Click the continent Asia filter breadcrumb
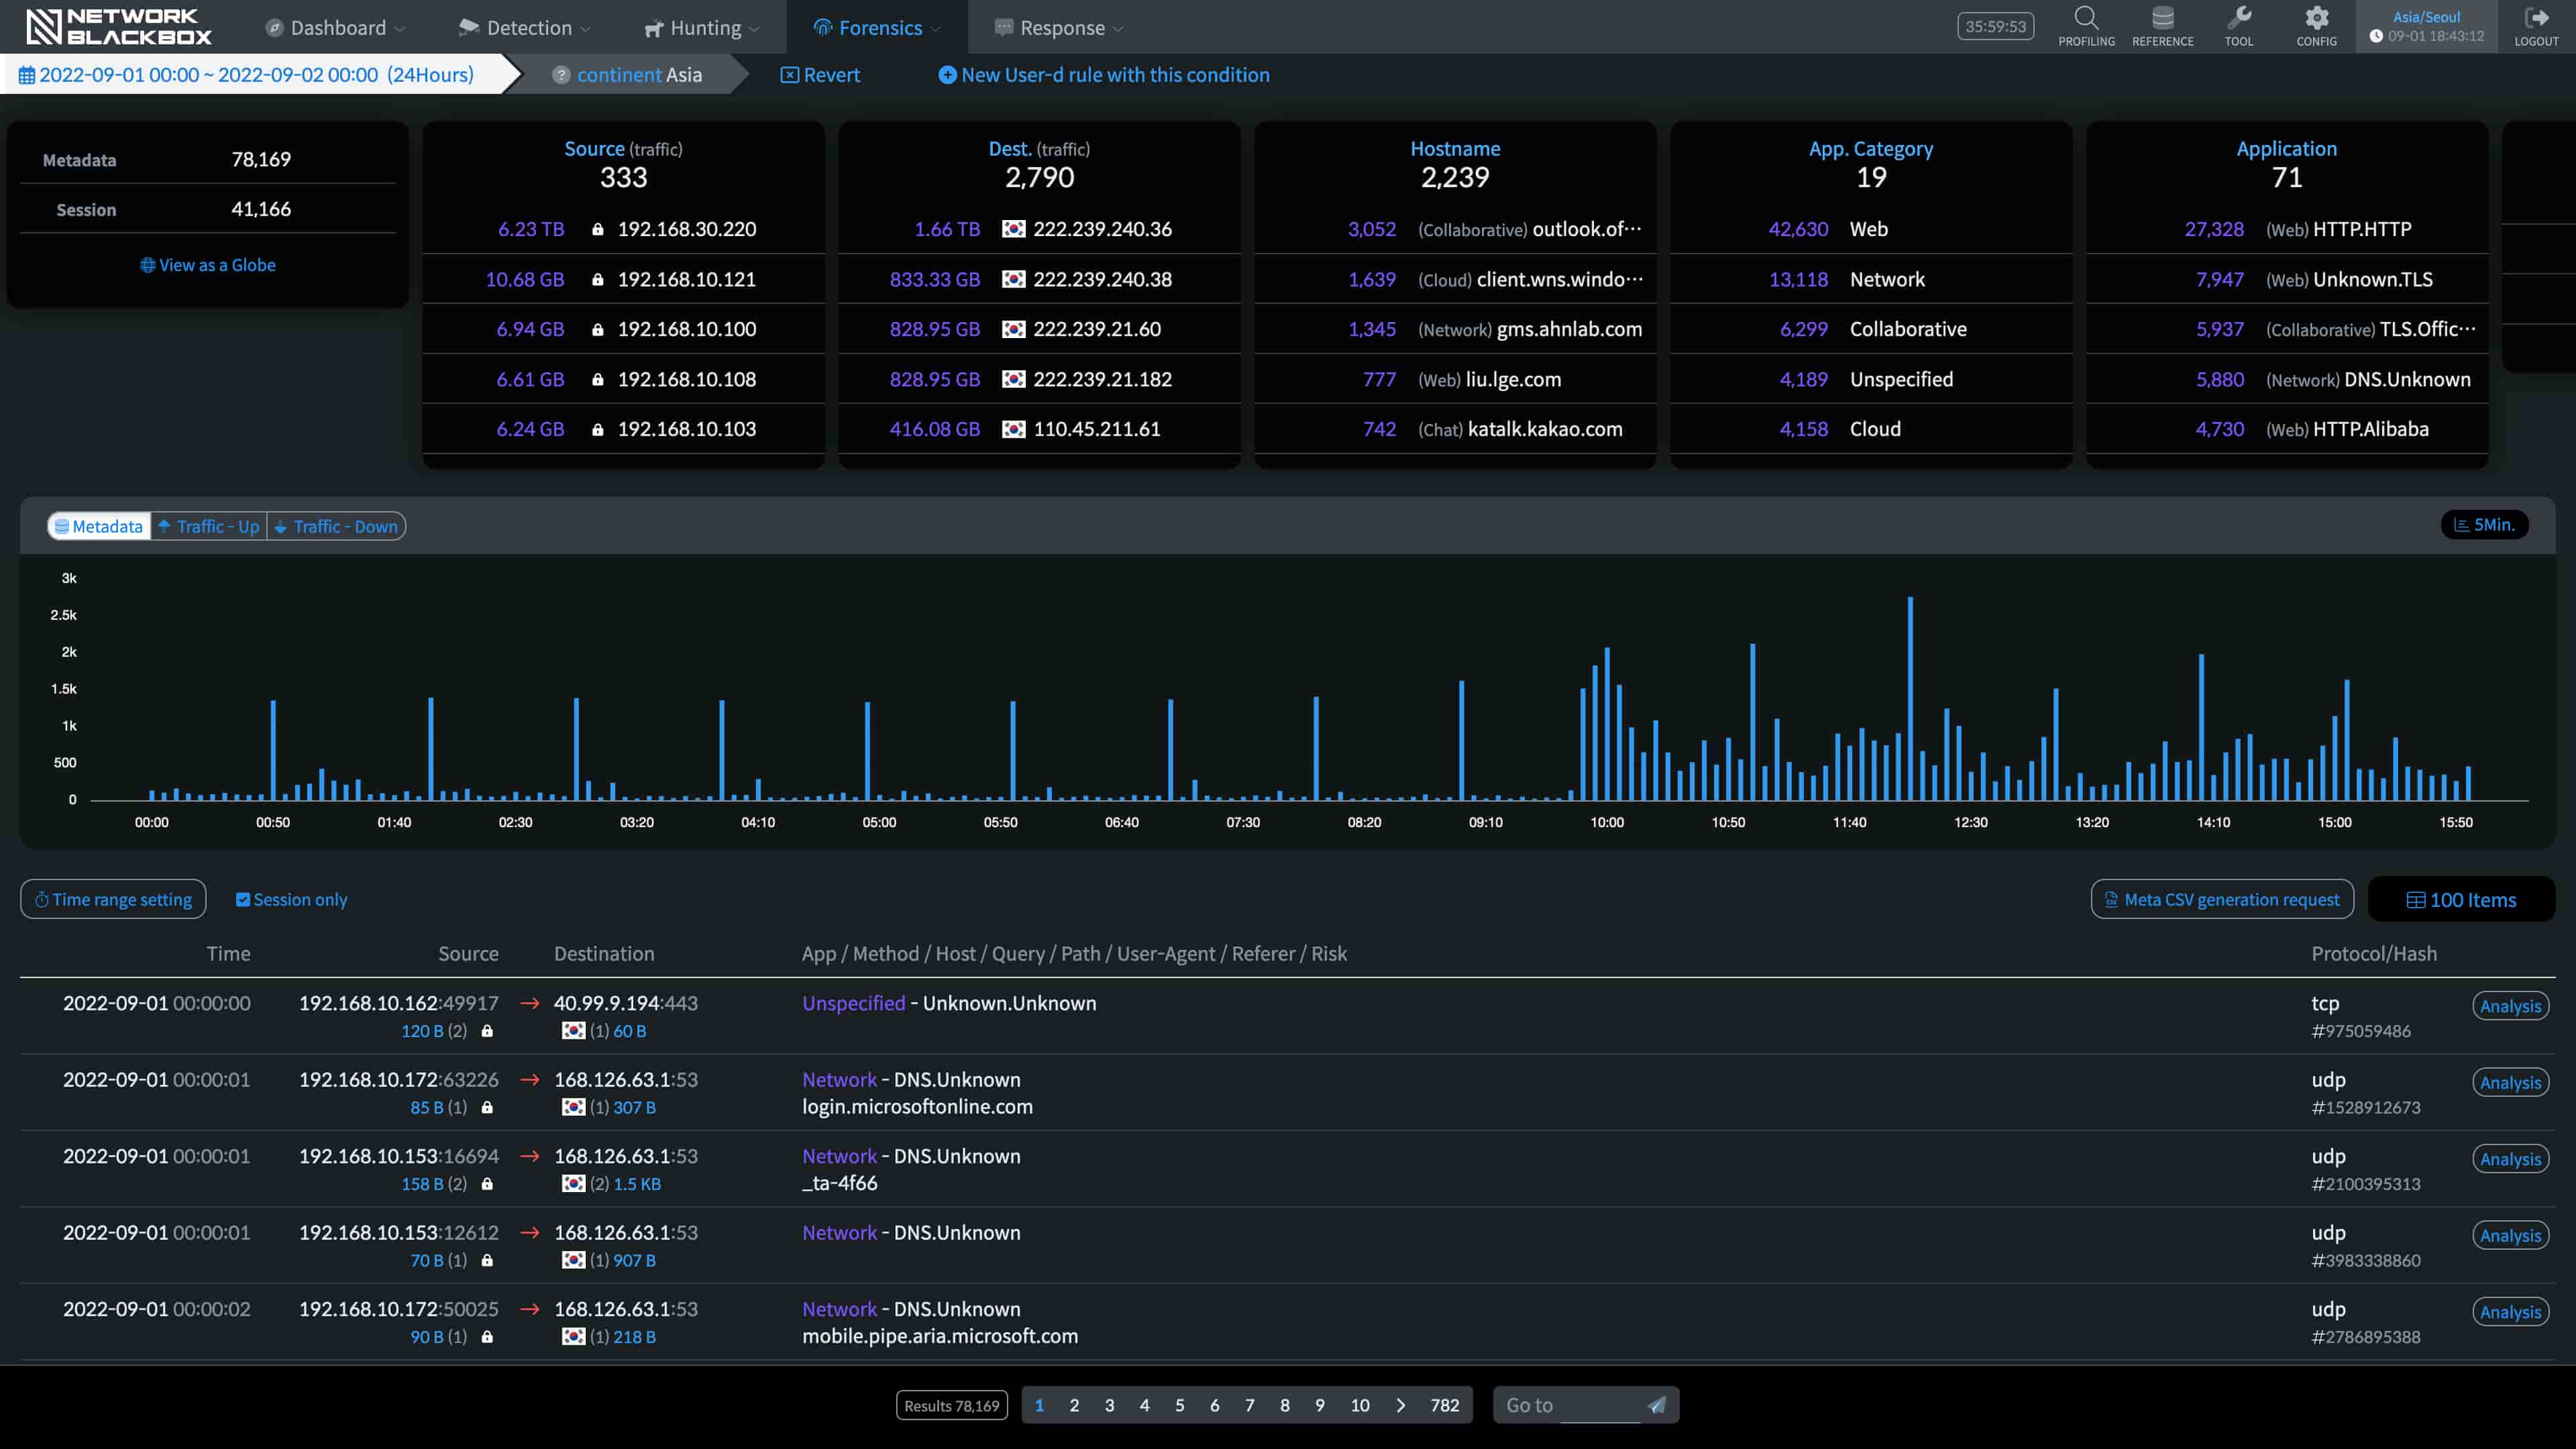Viewport: 2576px width, 1449px height. [x=629, y=75]
